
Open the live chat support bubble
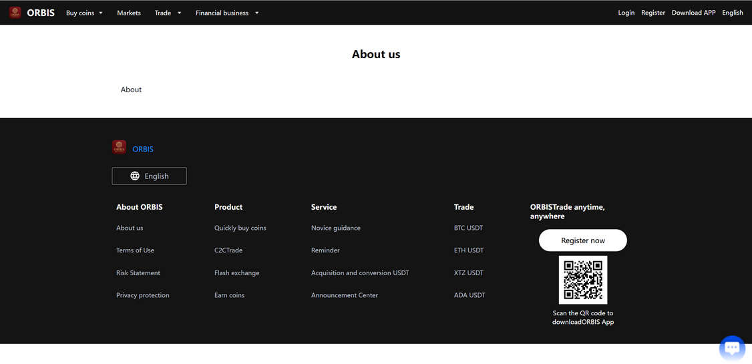[x=732, y=348]
